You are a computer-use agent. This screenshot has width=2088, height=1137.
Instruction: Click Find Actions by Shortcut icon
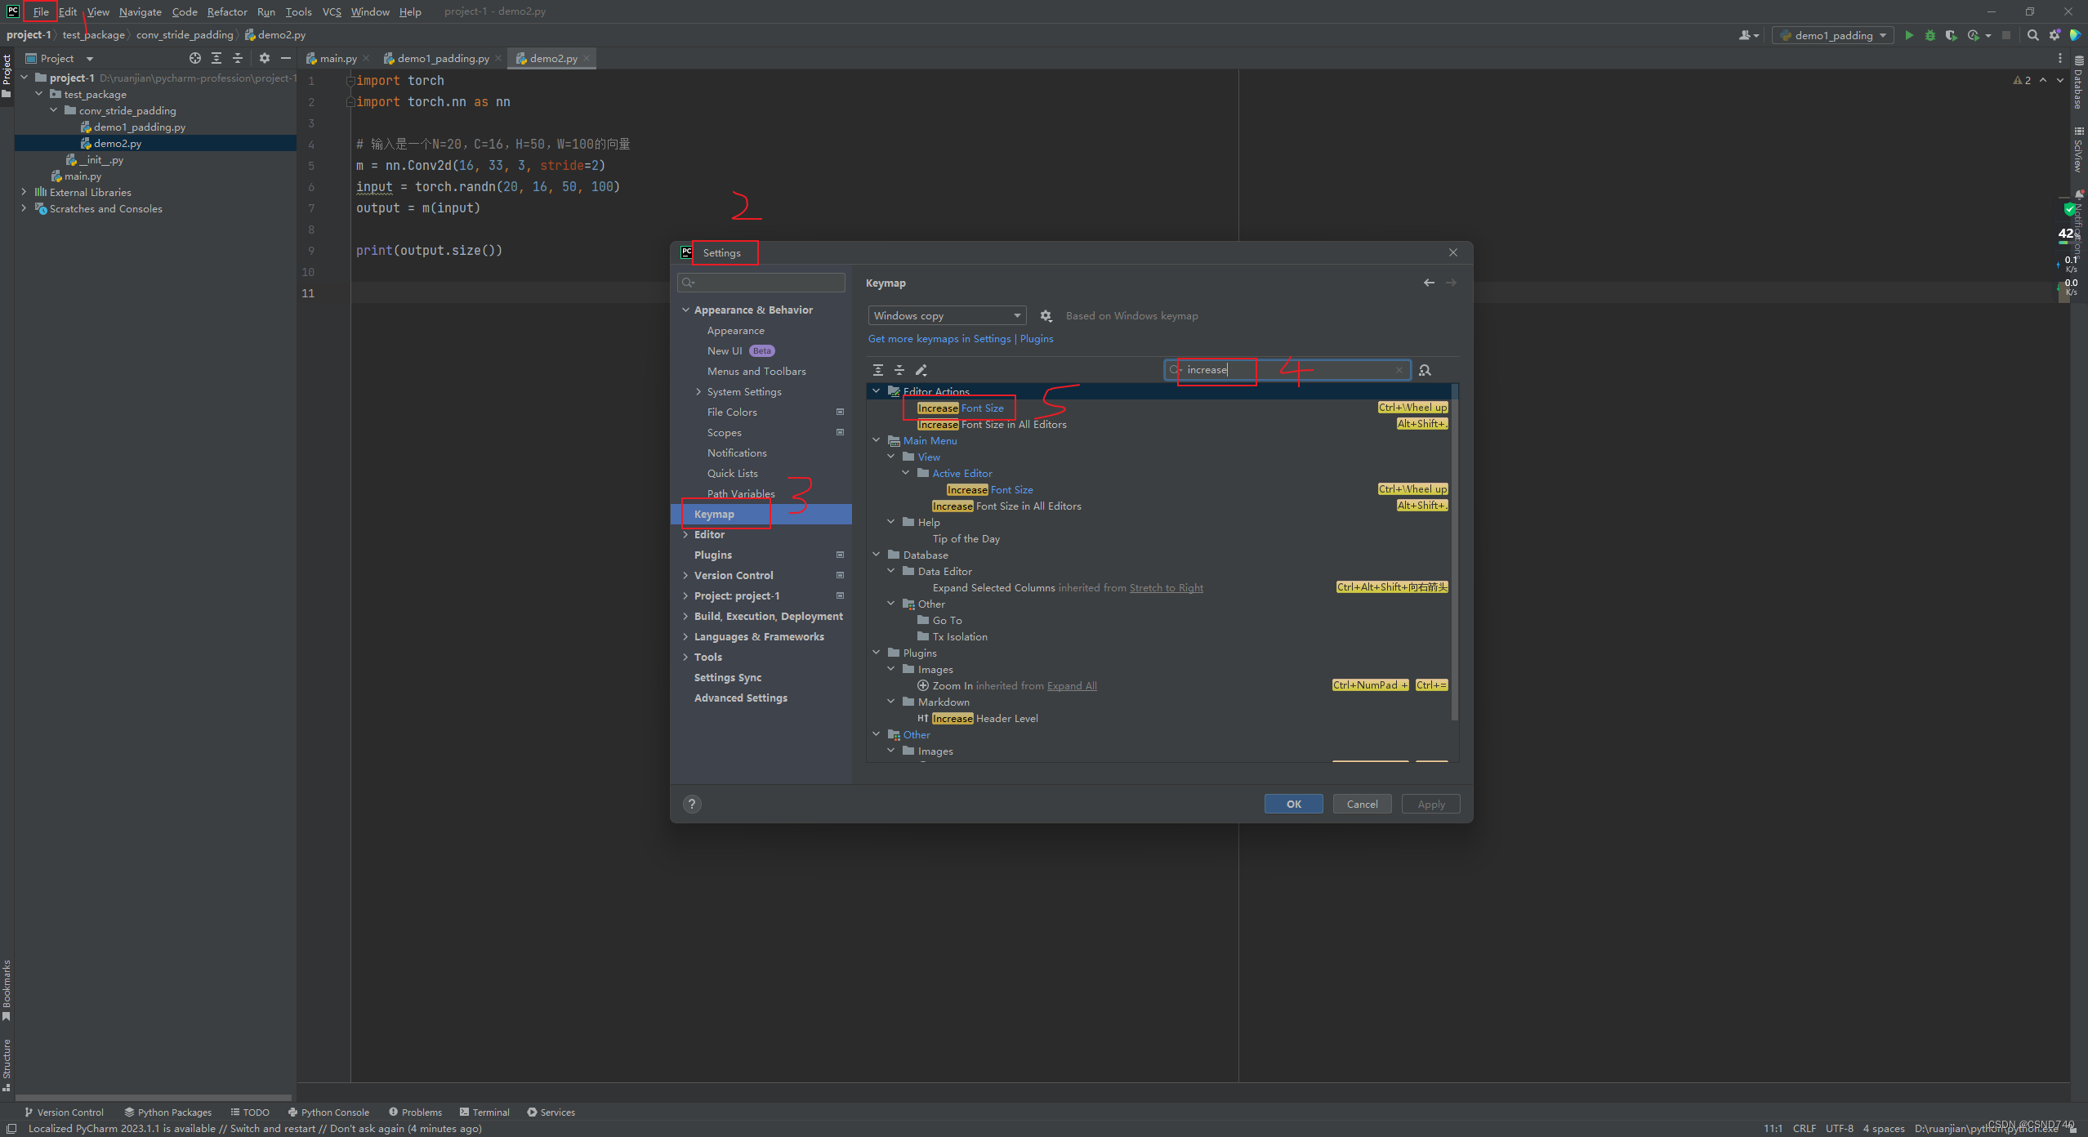[x=1425, y=370]
